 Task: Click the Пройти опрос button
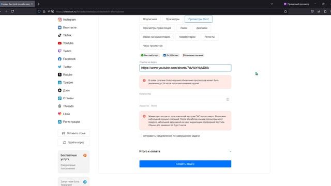[73, 143]
